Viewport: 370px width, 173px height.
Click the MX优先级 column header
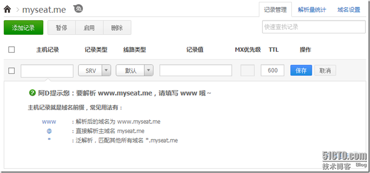coord(248,50)
